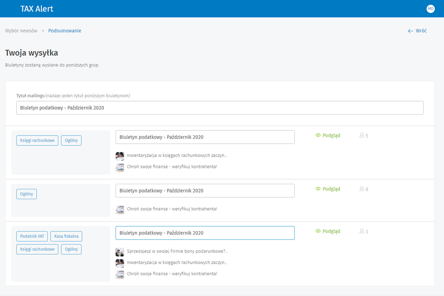444x296 pixels.
Task: Click the Podatnik VAT tag
Action: 32,236
